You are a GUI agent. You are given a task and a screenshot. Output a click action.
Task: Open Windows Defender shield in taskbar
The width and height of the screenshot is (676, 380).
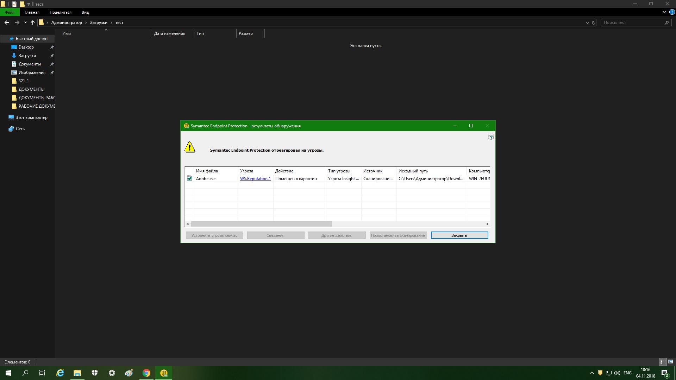95,373
